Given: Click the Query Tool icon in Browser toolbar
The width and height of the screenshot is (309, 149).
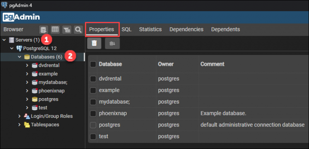Looking at the screenshot, I should [43, 30].
